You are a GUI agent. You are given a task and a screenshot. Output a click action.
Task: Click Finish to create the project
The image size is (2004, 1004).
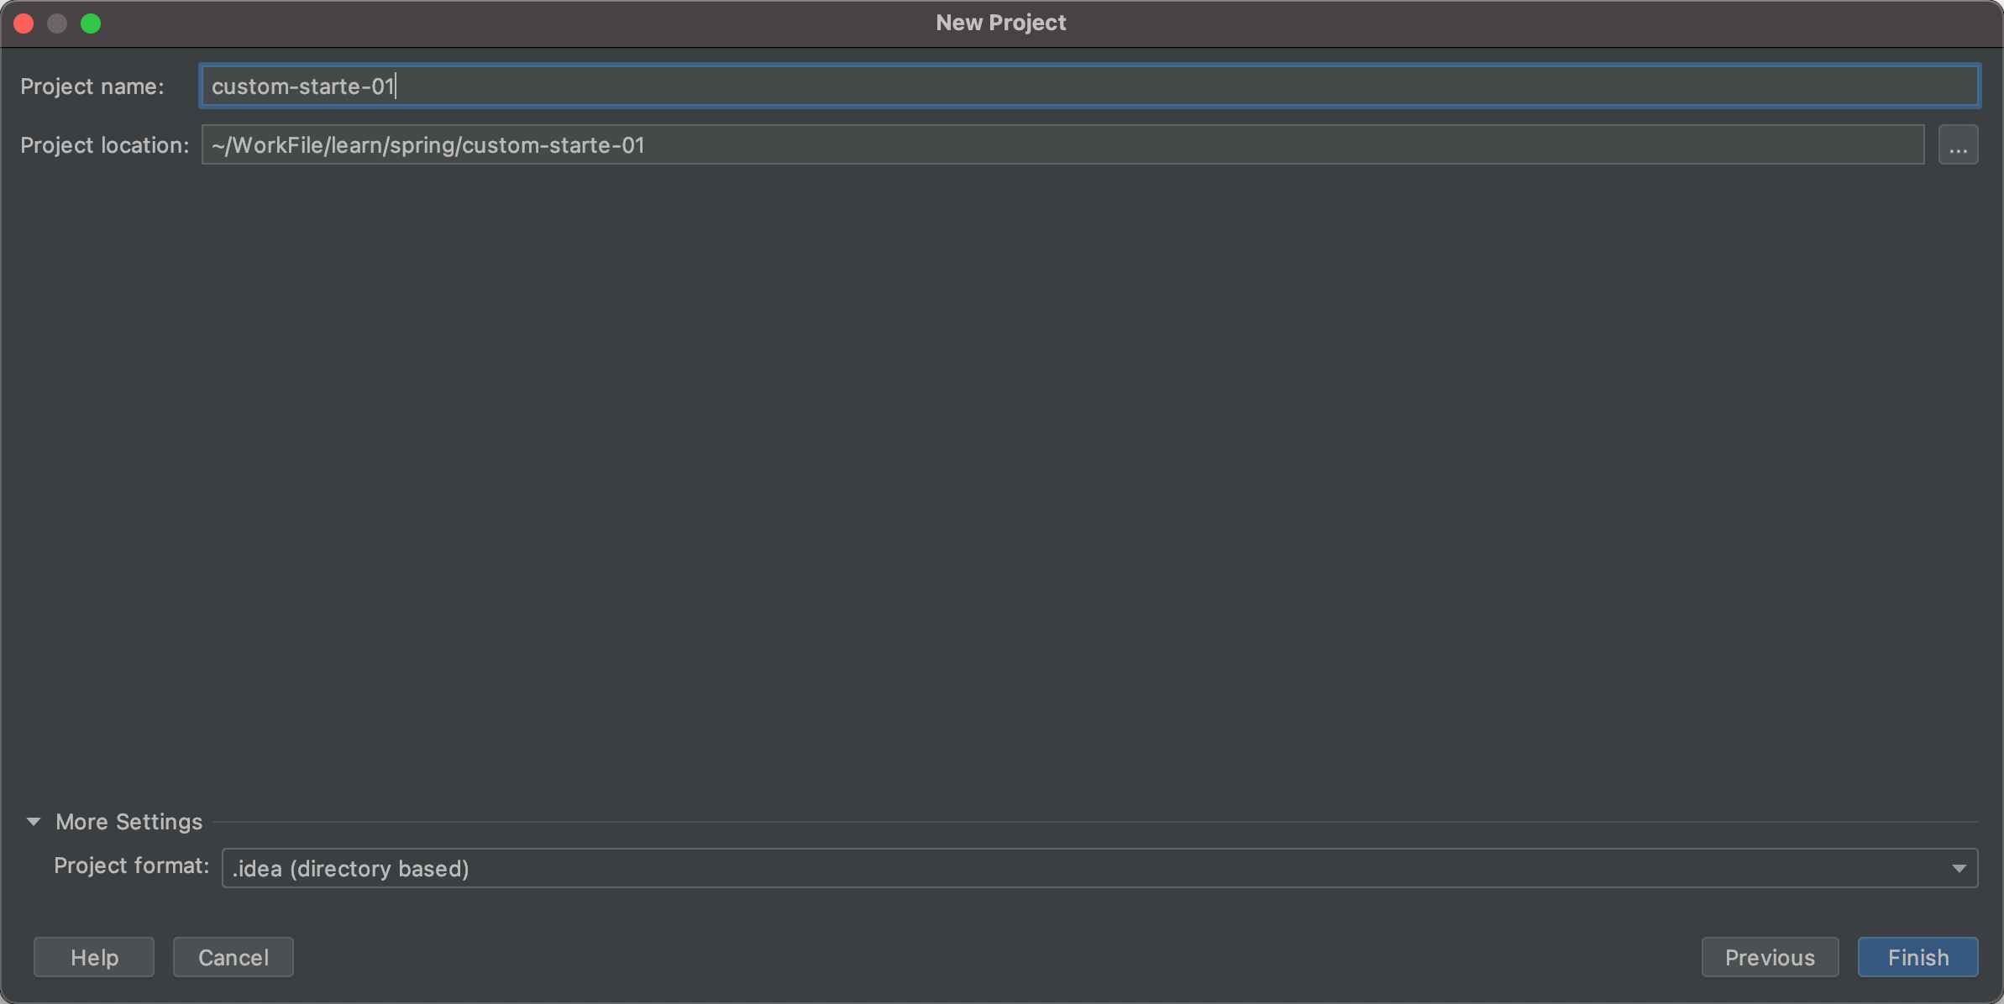pyautogui.click(x=1917, y=957)
